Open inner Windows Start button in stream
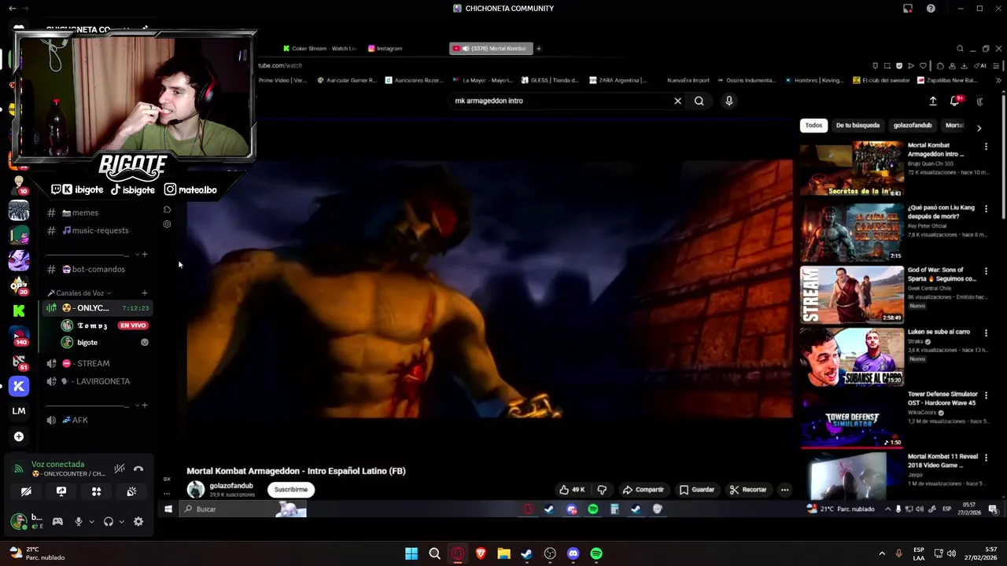Viewport: 1007px width, 566px height. [x=168, y=509]
